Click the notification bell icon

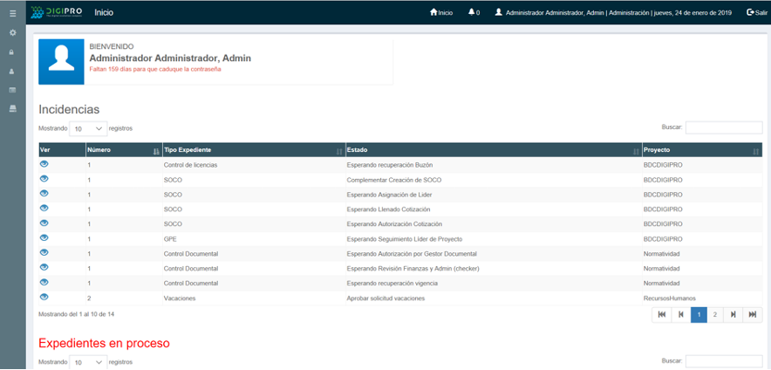pyautogui.click(x=473, y=12)
